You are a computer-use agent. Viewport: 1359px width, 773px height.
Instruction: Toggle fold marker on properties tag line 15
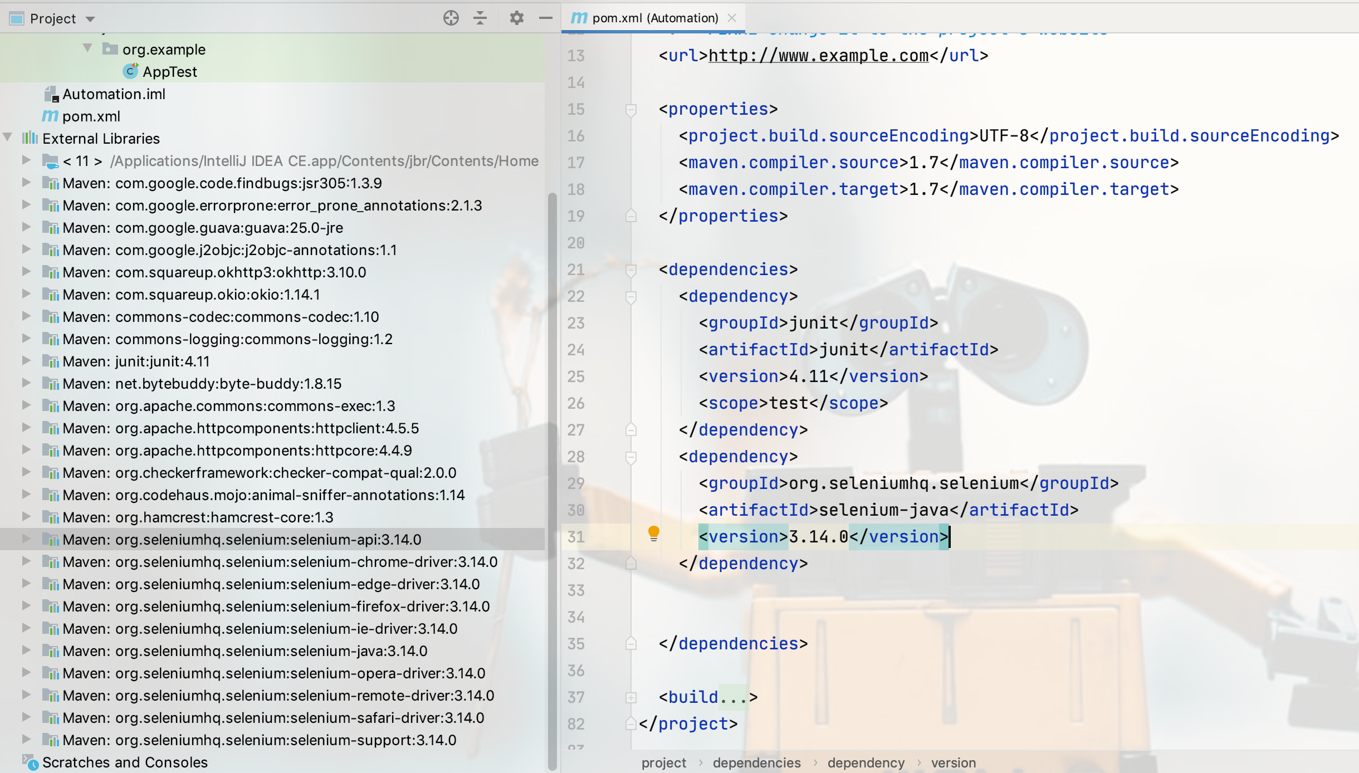pyautogui.click(x=630, y=110)
